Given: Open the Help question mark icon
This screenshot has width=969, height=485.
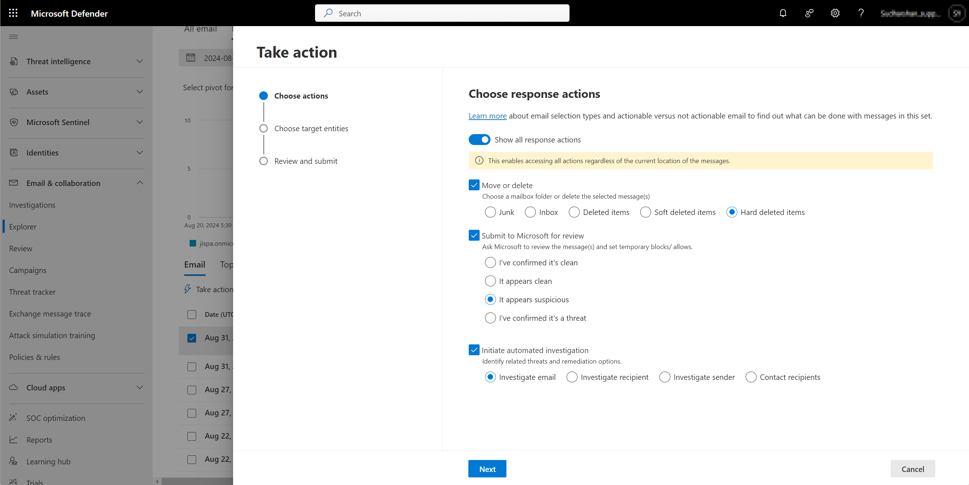Looking at the screenshot, I should (861, 13).
